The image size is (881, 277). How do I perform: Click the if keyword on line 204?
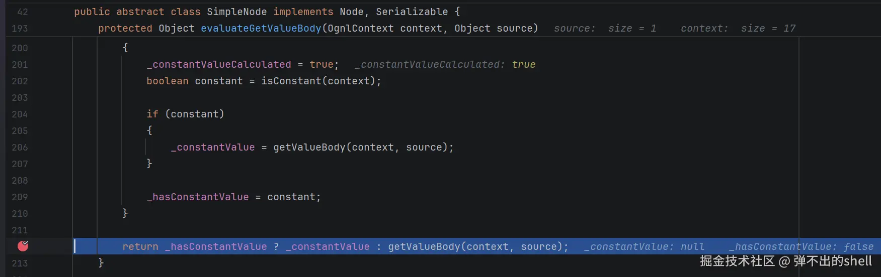(152, 114)
